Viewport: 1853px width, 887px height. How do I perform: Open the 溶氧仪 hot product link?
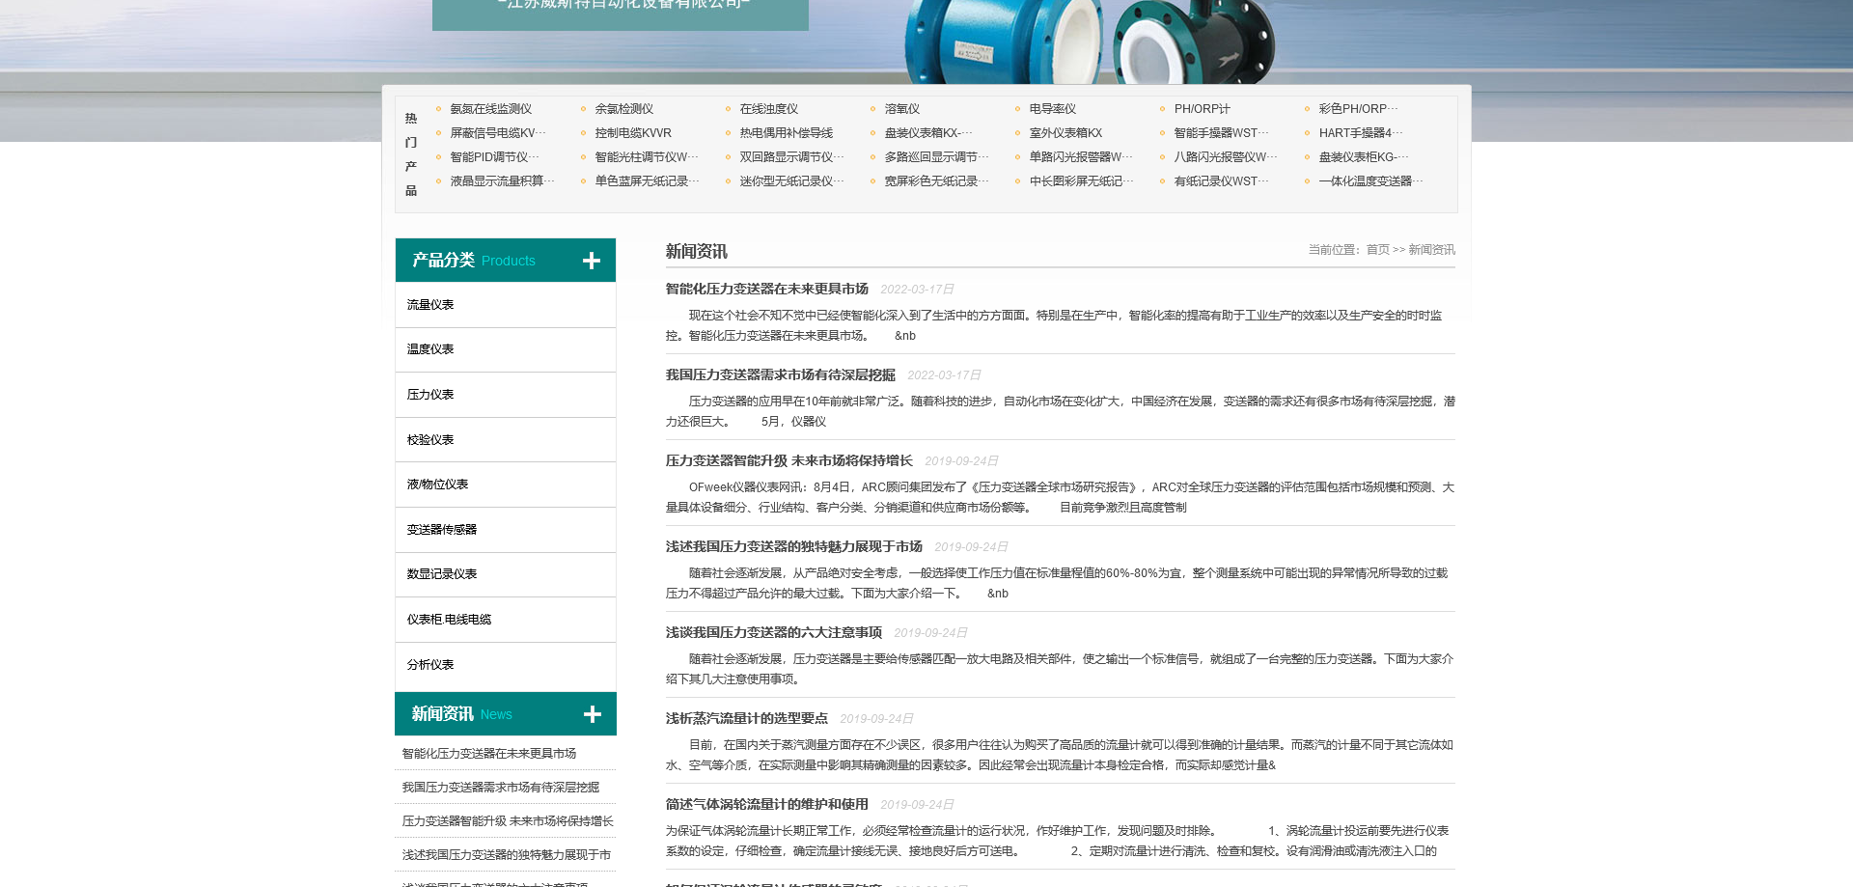(x=902, y=109)
